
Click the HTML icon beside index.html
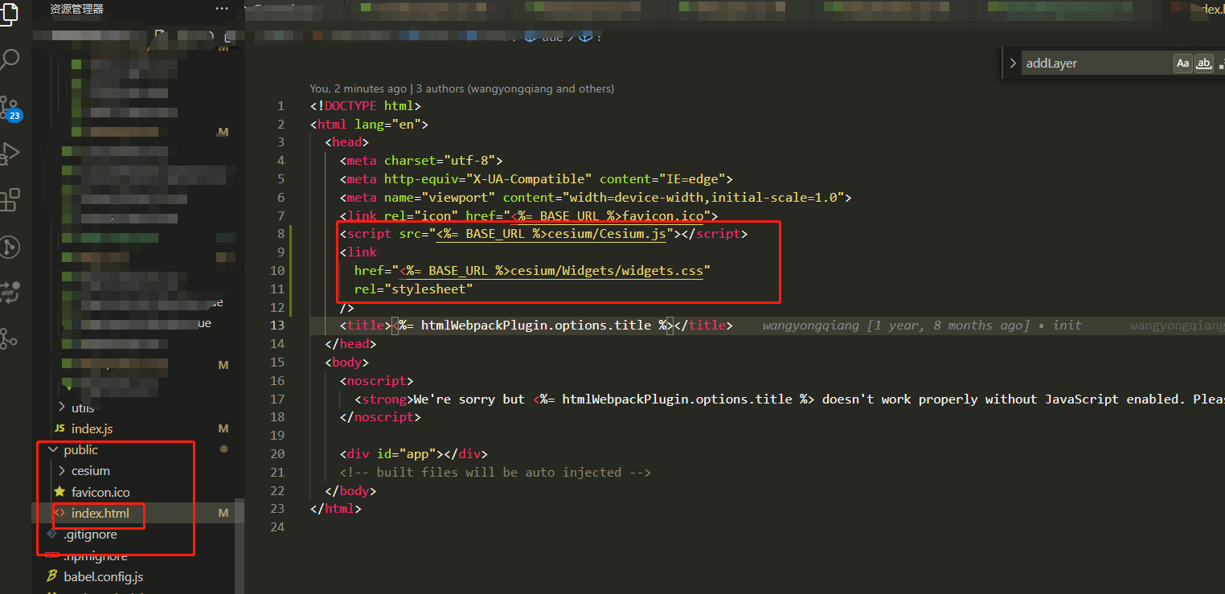coord(59,513)
